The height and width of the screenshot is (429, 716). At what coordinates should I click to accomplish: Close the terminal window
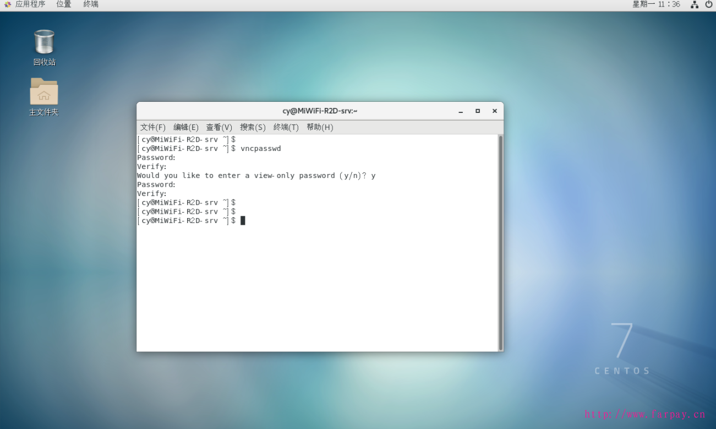(494, 111)
